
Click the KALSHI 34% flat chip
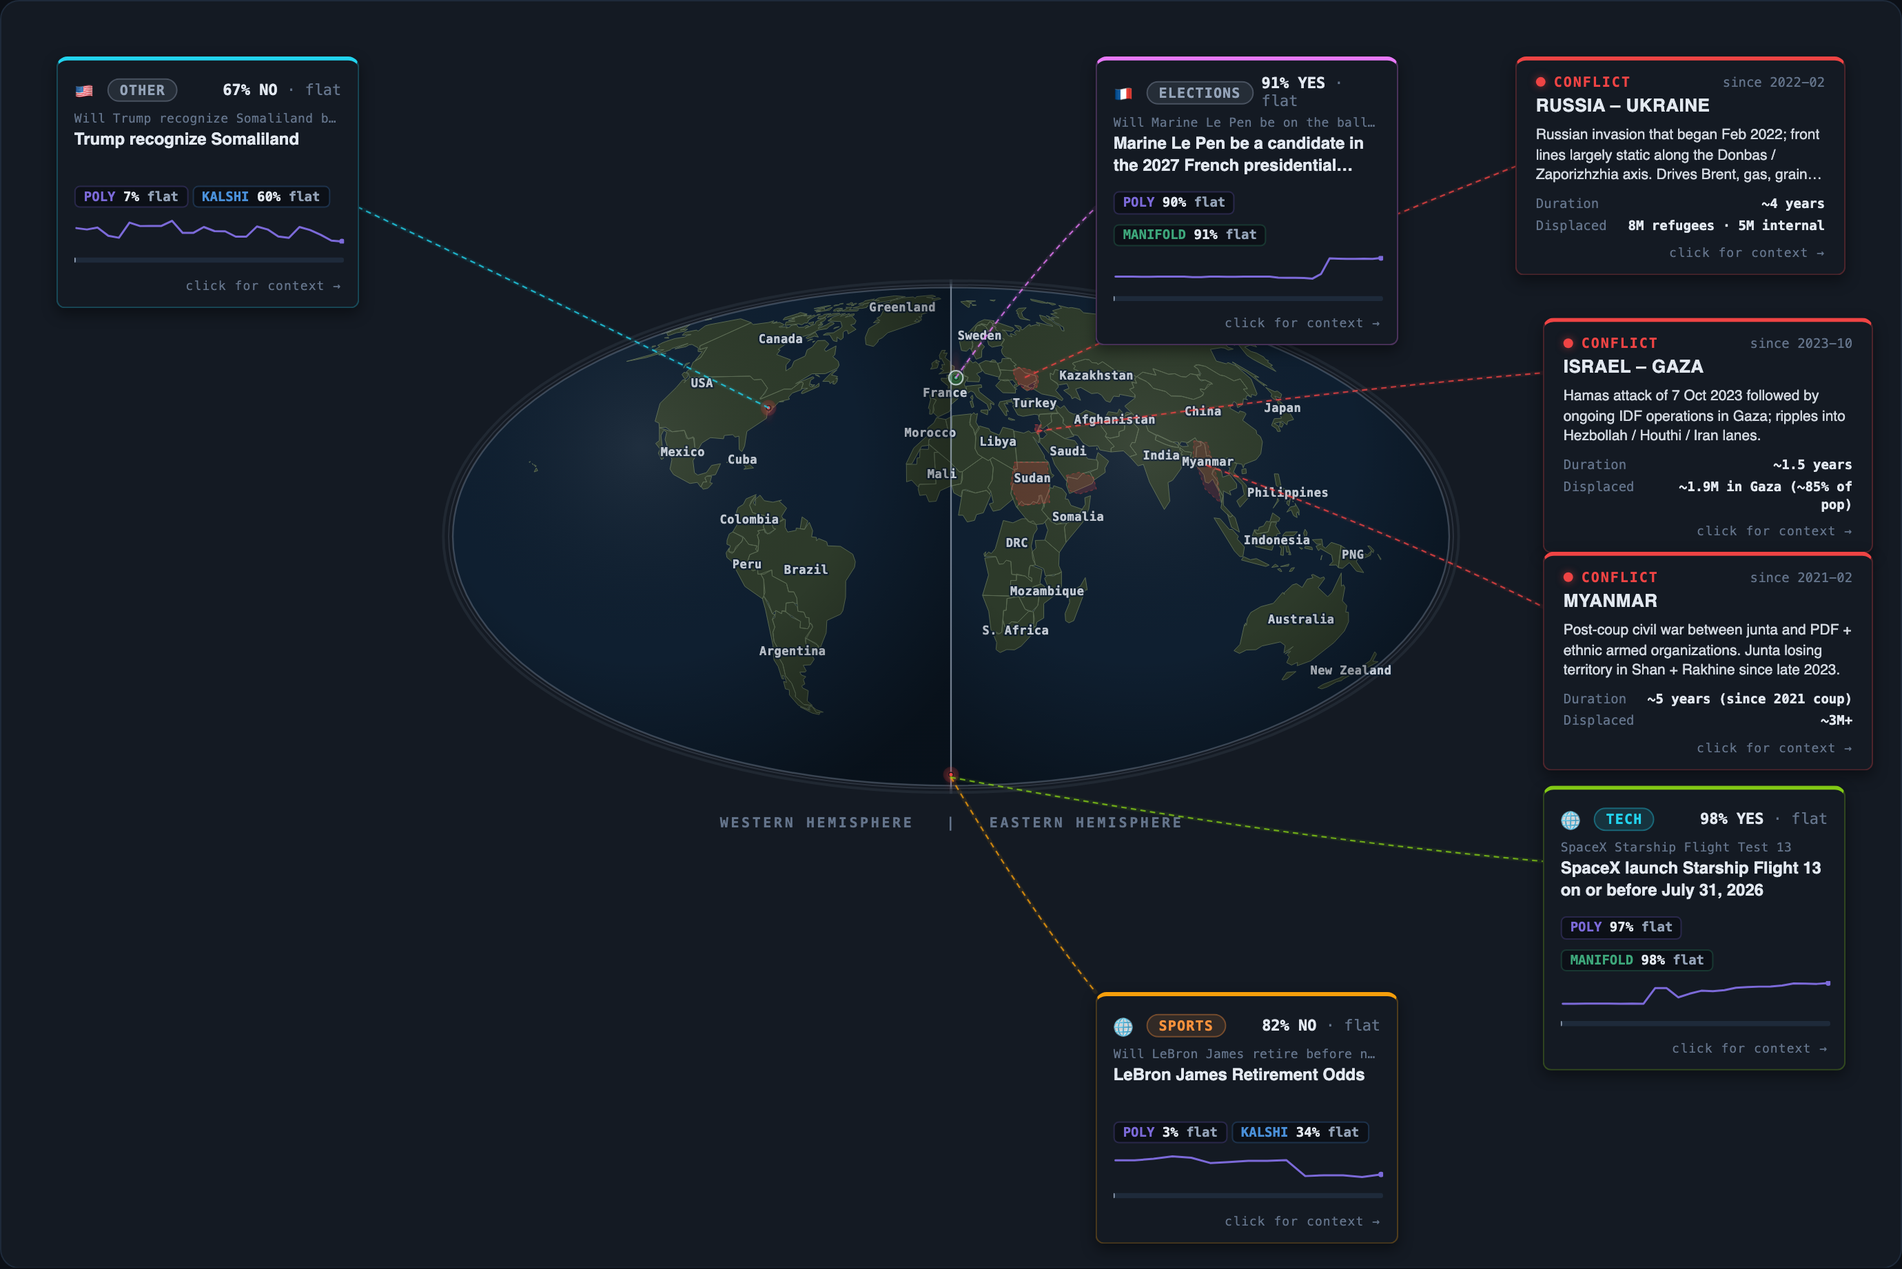click(x=1300, y=1132)
